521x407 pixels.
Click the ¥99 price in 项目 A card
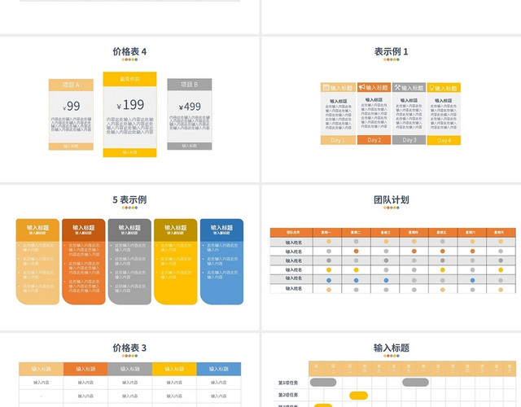(x=72, y=106)
